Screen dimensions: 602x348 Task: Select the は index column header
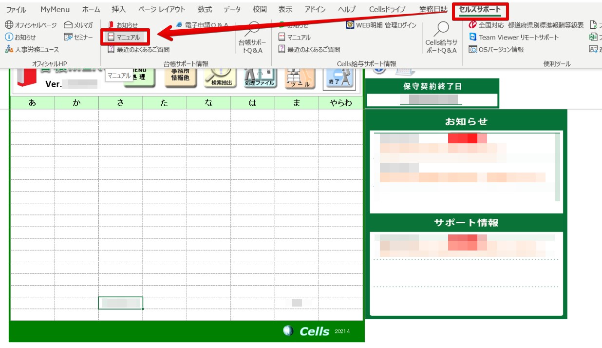(x=253, y=102)
